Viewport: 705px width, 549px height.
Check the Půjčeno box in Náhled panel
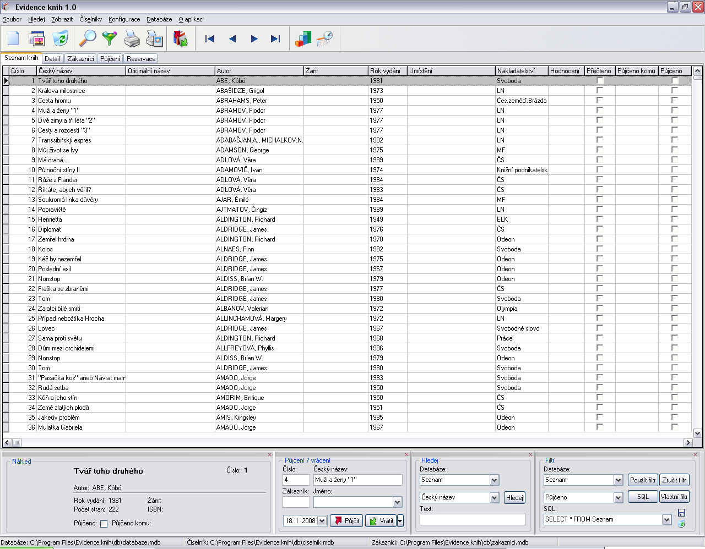click(104, 524)
